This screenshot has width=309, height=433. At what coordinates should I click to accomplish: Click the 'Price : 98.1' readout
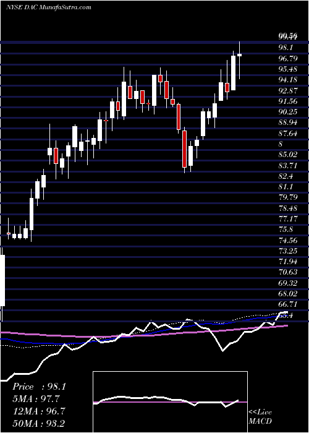point(39,387)
